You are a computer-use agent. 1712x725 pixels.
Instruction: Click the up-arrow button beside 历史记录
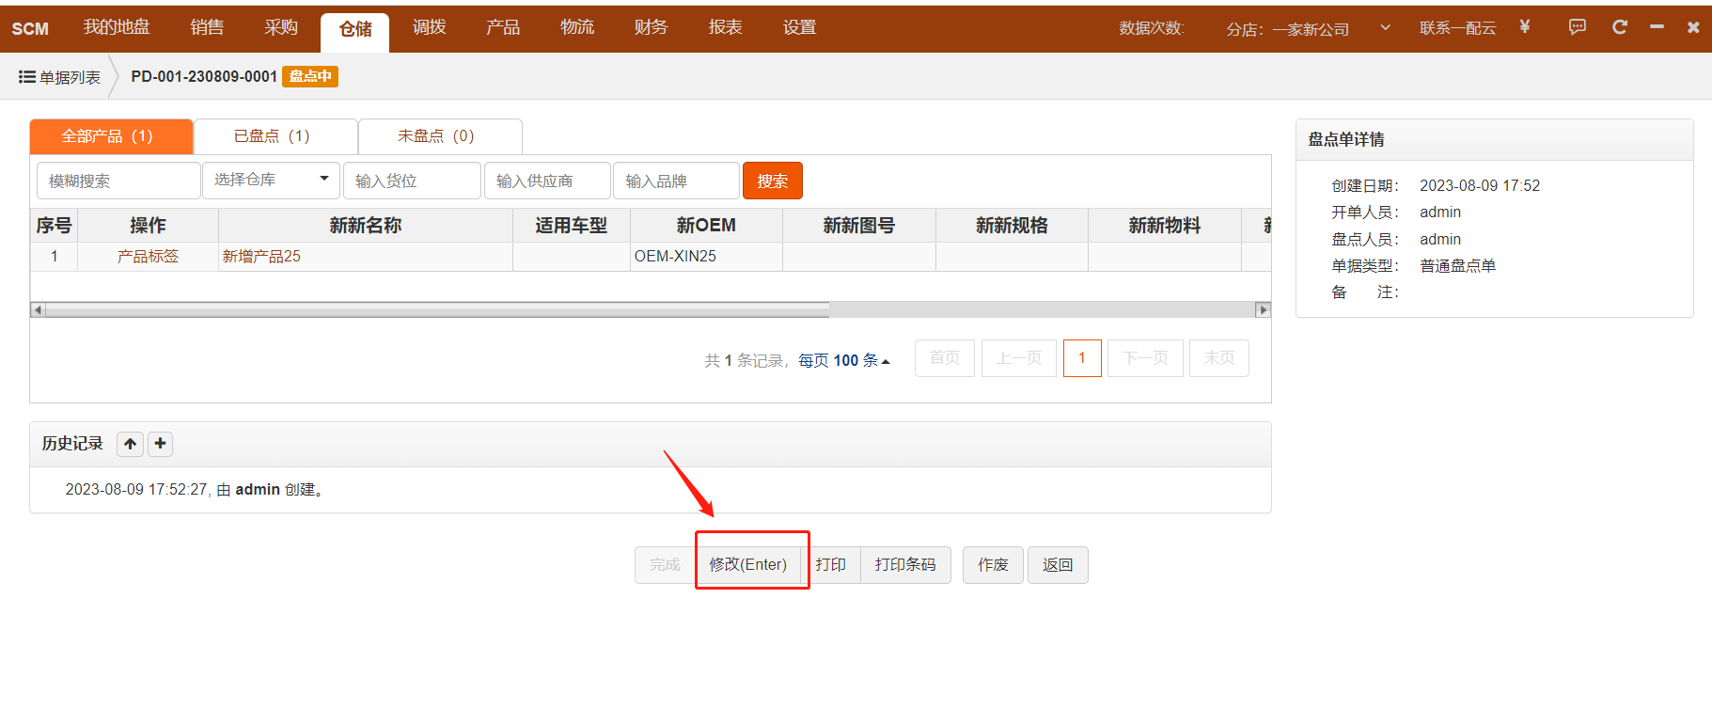130,444
